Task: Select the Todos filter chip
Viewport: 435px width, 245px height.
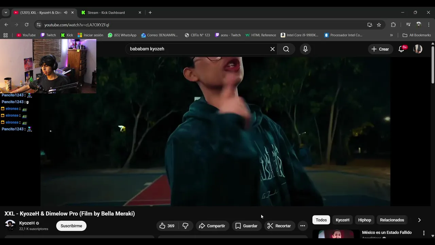Action: [x=321, y=220]
